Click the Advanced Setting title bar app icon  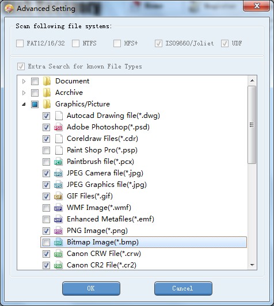point(9,9)
